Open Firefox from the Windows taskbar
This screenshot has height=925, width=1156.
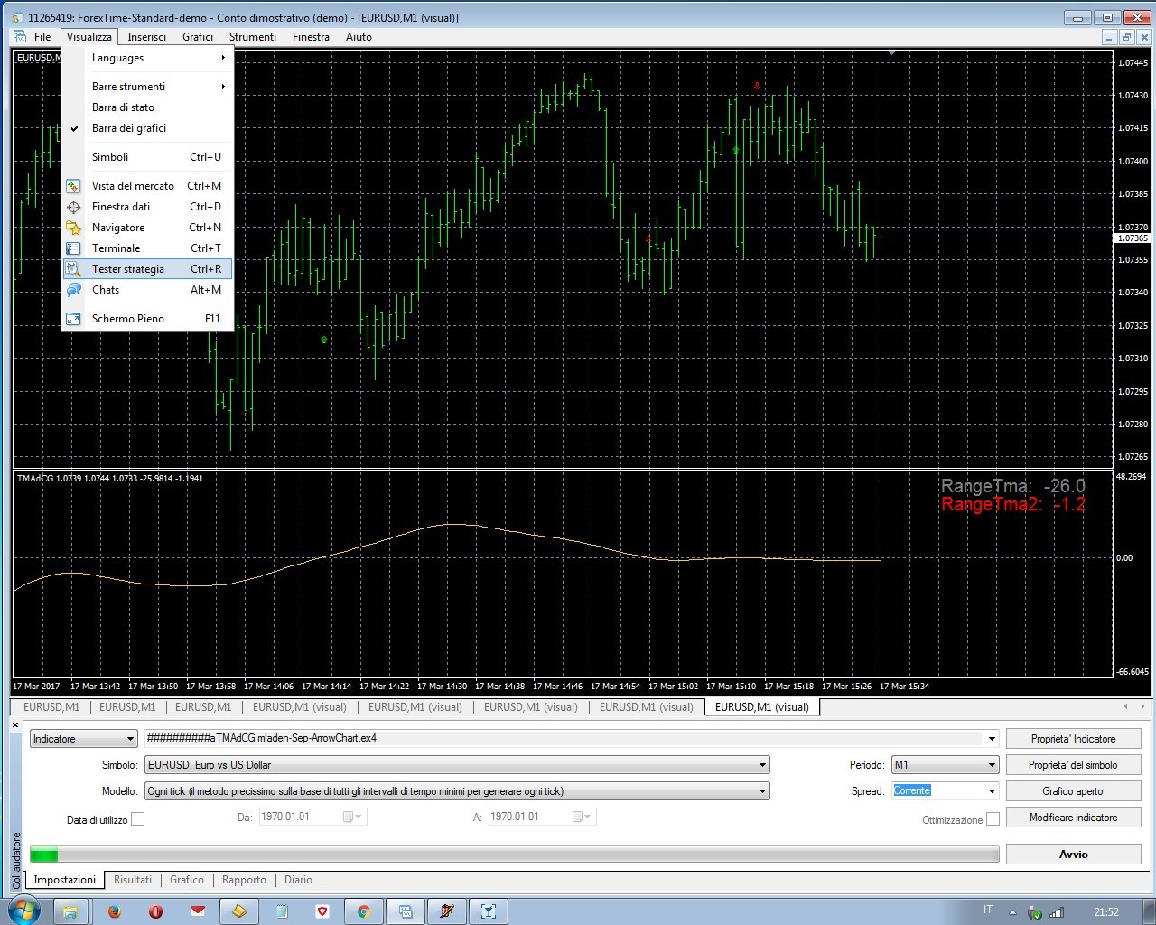point(115,911)
